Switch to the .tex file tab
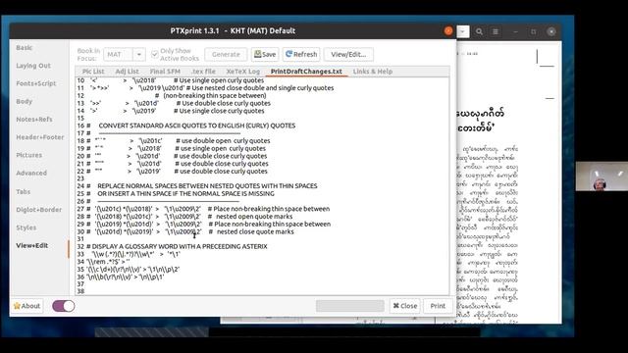The image size is (628, 353). click(203, 72)
